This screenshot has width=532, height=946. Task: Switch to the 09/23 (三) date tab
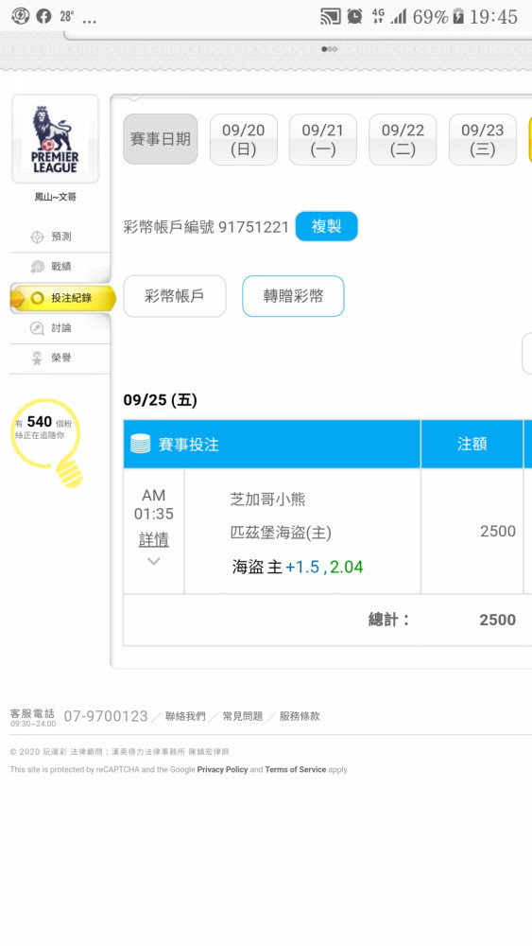483,139
